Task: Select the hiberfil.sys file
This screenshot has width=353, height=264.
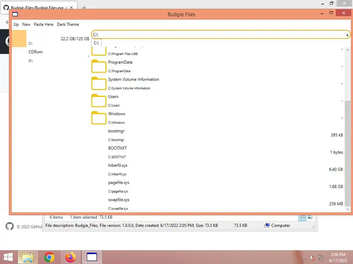Action: (118, 165)
